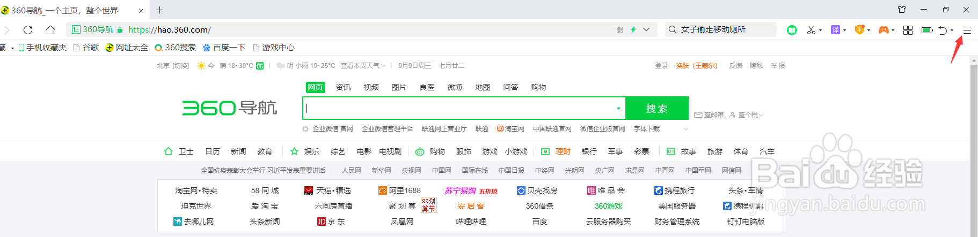Click the 卫士 house icon
Viewport: 978px width, 237px height.
(x=169, y=151)
